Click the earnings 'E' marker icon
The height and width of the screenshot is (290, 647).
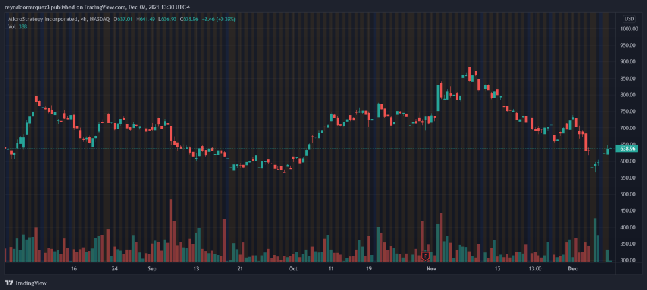coord(425,256)
